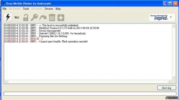This screenshot has height=100, width=179.
Task: Open the File menu
Action: (4, 9)
